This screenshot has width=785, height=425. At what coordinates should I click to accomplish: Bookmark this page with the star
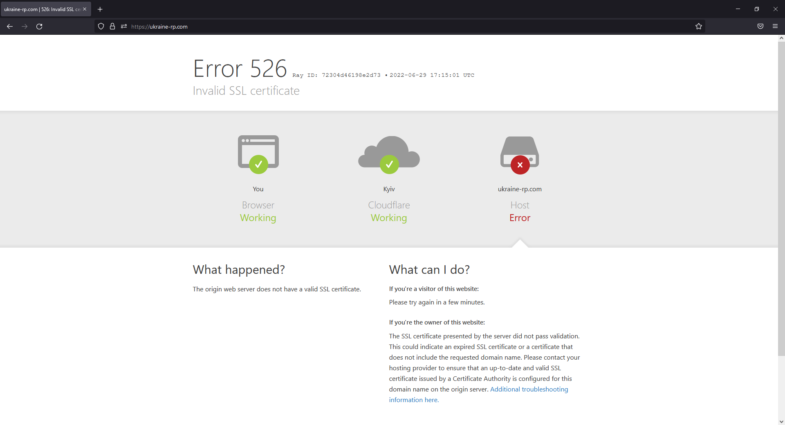pos(699,27)
